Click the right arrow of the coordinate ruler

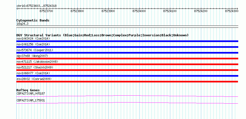point(237,9)
